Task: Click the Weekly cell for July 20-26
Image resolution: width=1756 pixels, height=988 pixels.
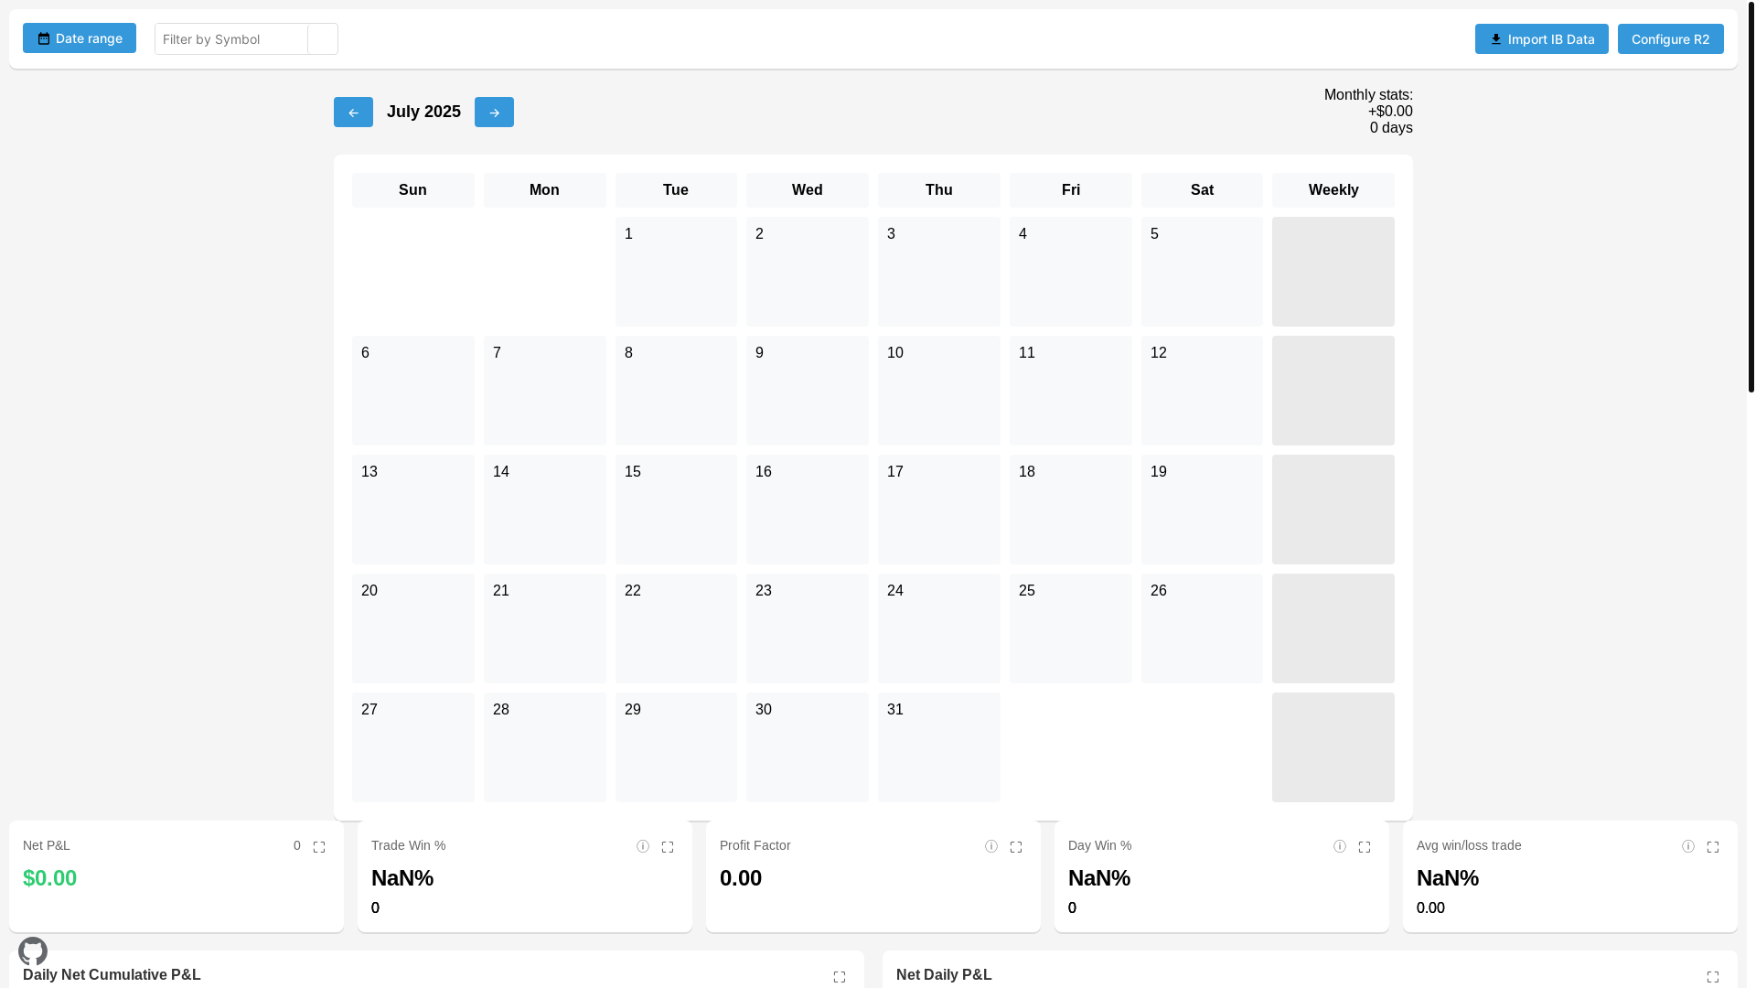Action: 1333,628
